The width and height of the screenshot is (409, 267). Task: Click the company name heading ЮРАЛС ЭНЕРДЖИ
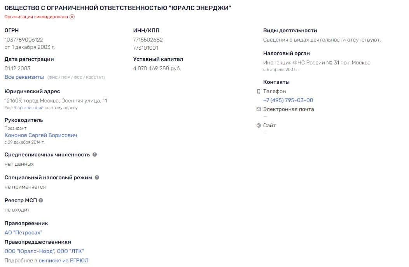tap(118, 8)
